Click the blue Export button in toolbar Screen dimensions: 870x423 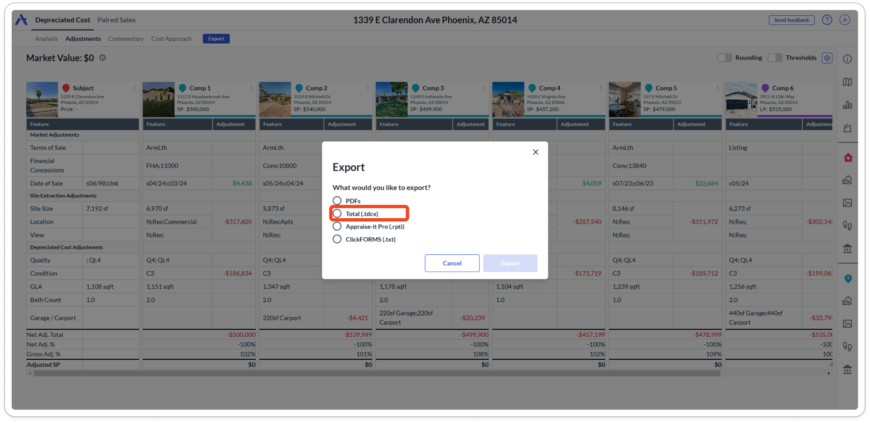pos(216,39)
